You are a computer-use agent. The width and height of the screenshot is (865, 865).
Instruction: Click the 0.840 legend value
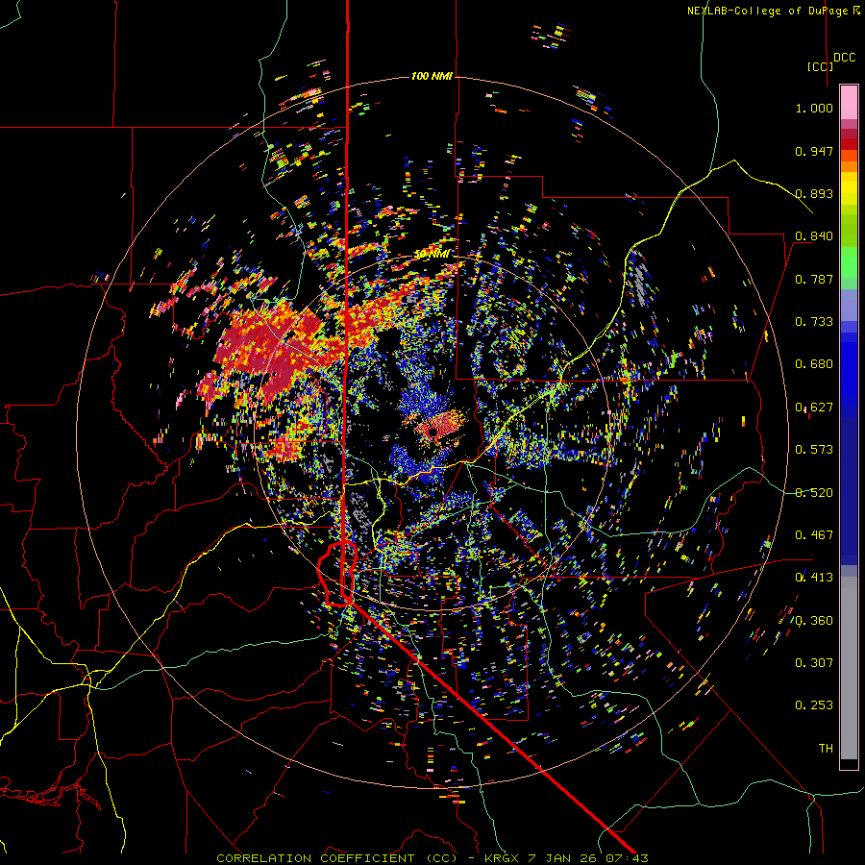(814, 236)
